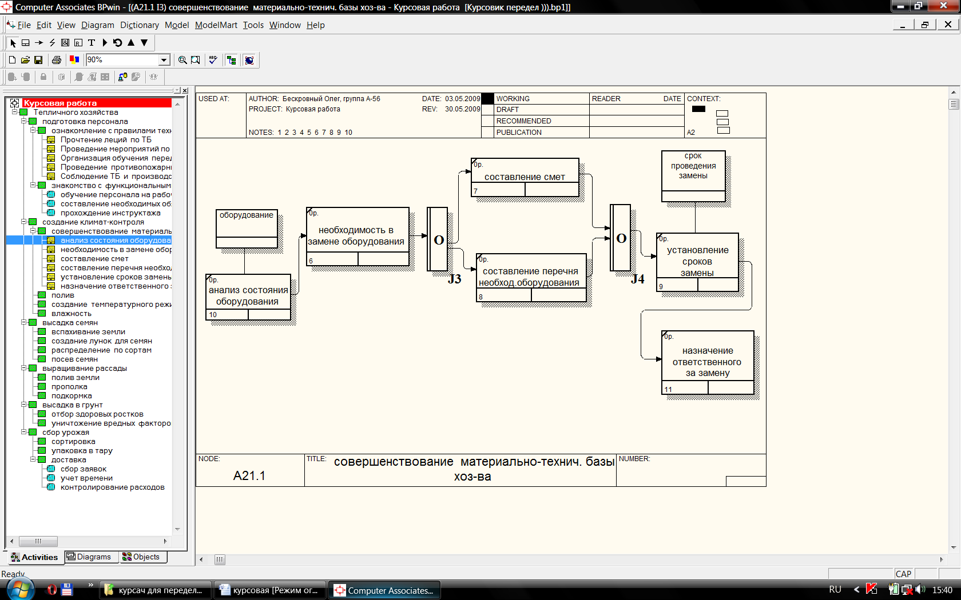Select 'составление смет' in activity tree
This screenshot has width=961, height=600.
[x=94, y=259]
